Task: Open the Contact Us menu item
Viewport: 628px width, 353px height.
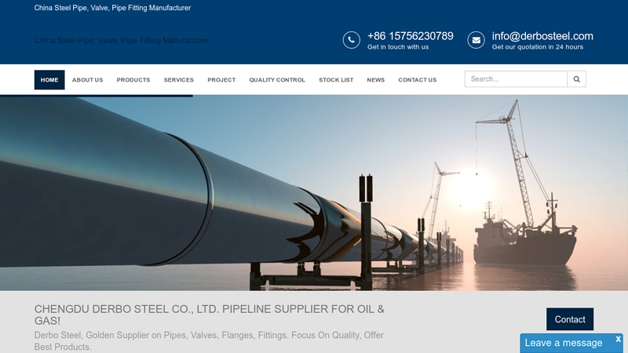Action: pyautogui.click(x=418, y=80)
